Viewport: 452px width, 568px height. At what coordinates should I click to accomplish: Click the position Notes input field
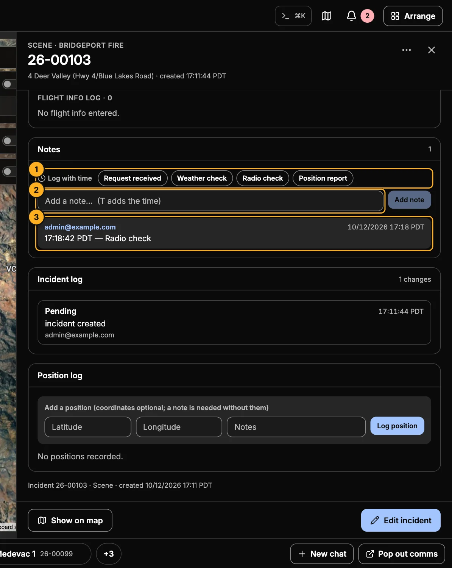point(296,427)
